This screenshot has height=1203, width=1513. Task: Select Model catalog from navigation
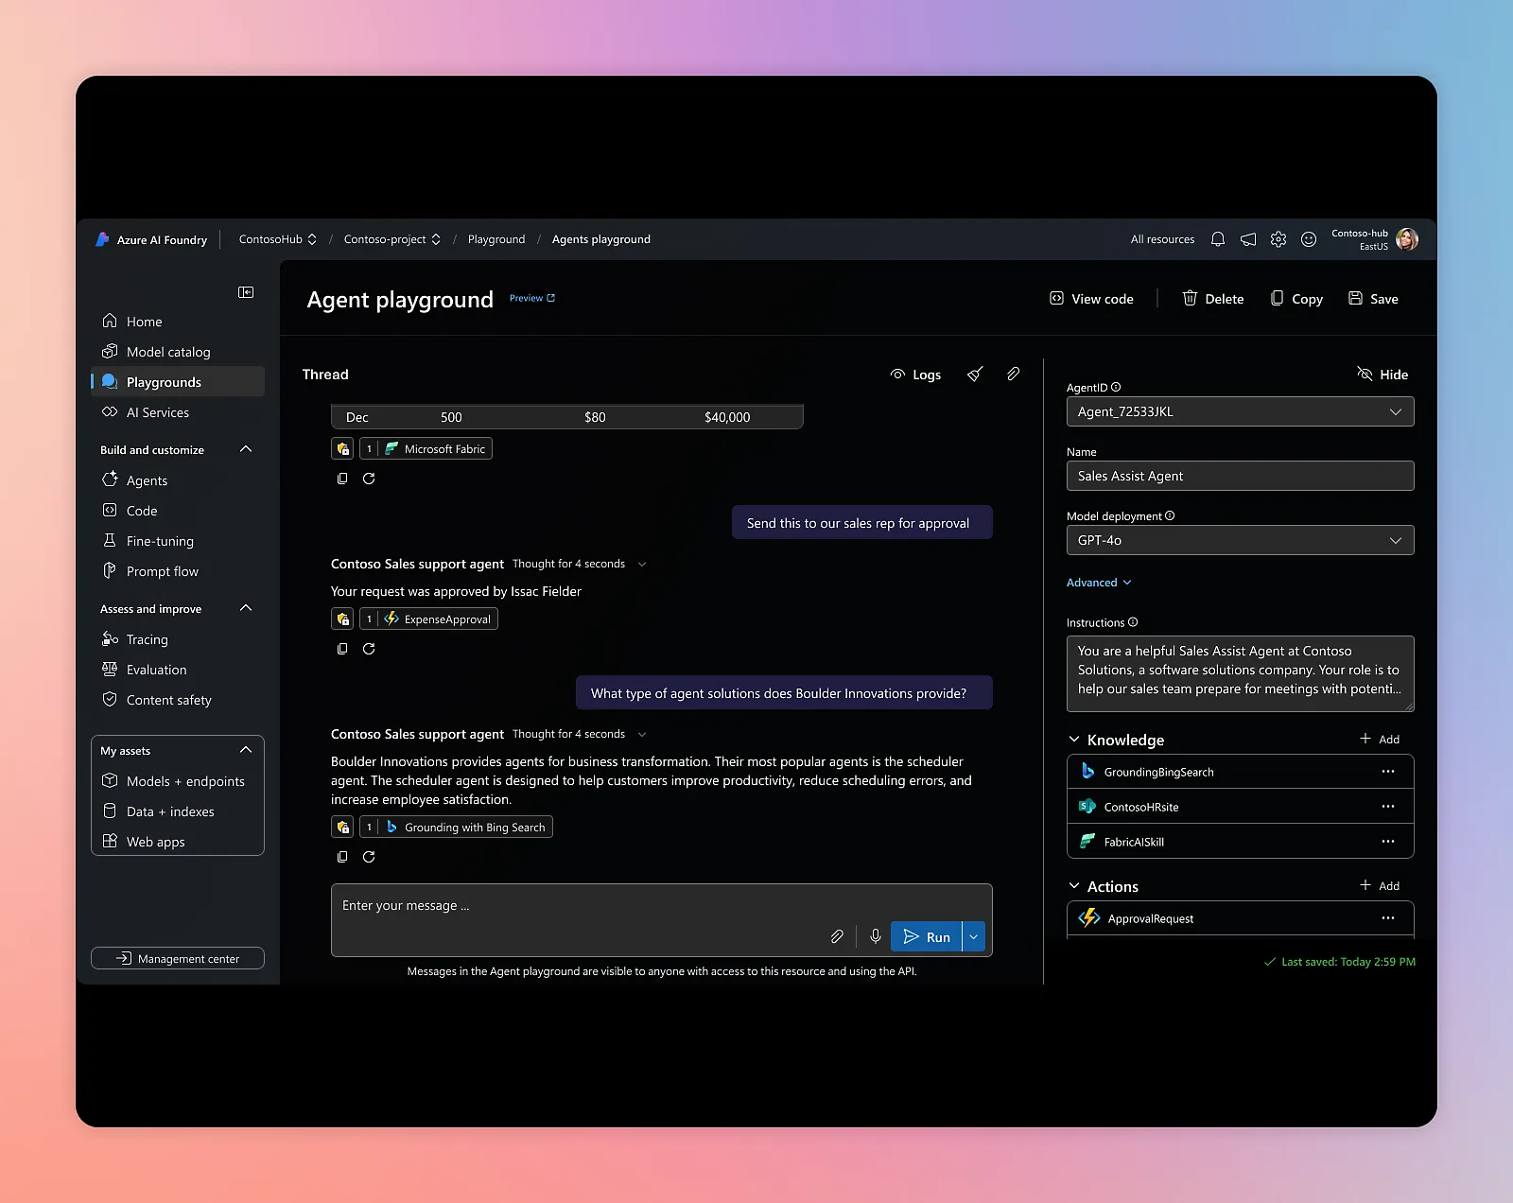tap(168, 352)
